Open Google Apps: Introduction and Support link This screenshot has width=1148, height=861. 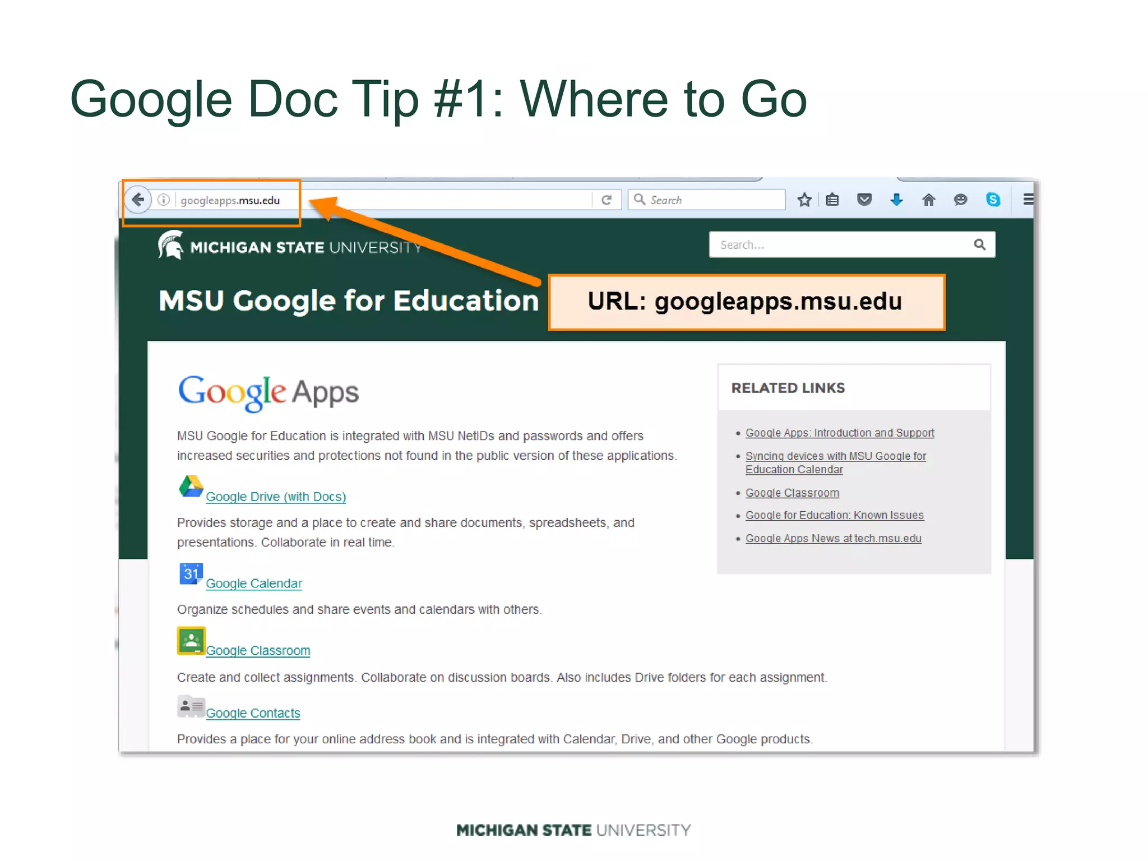(x=840, y=433)
